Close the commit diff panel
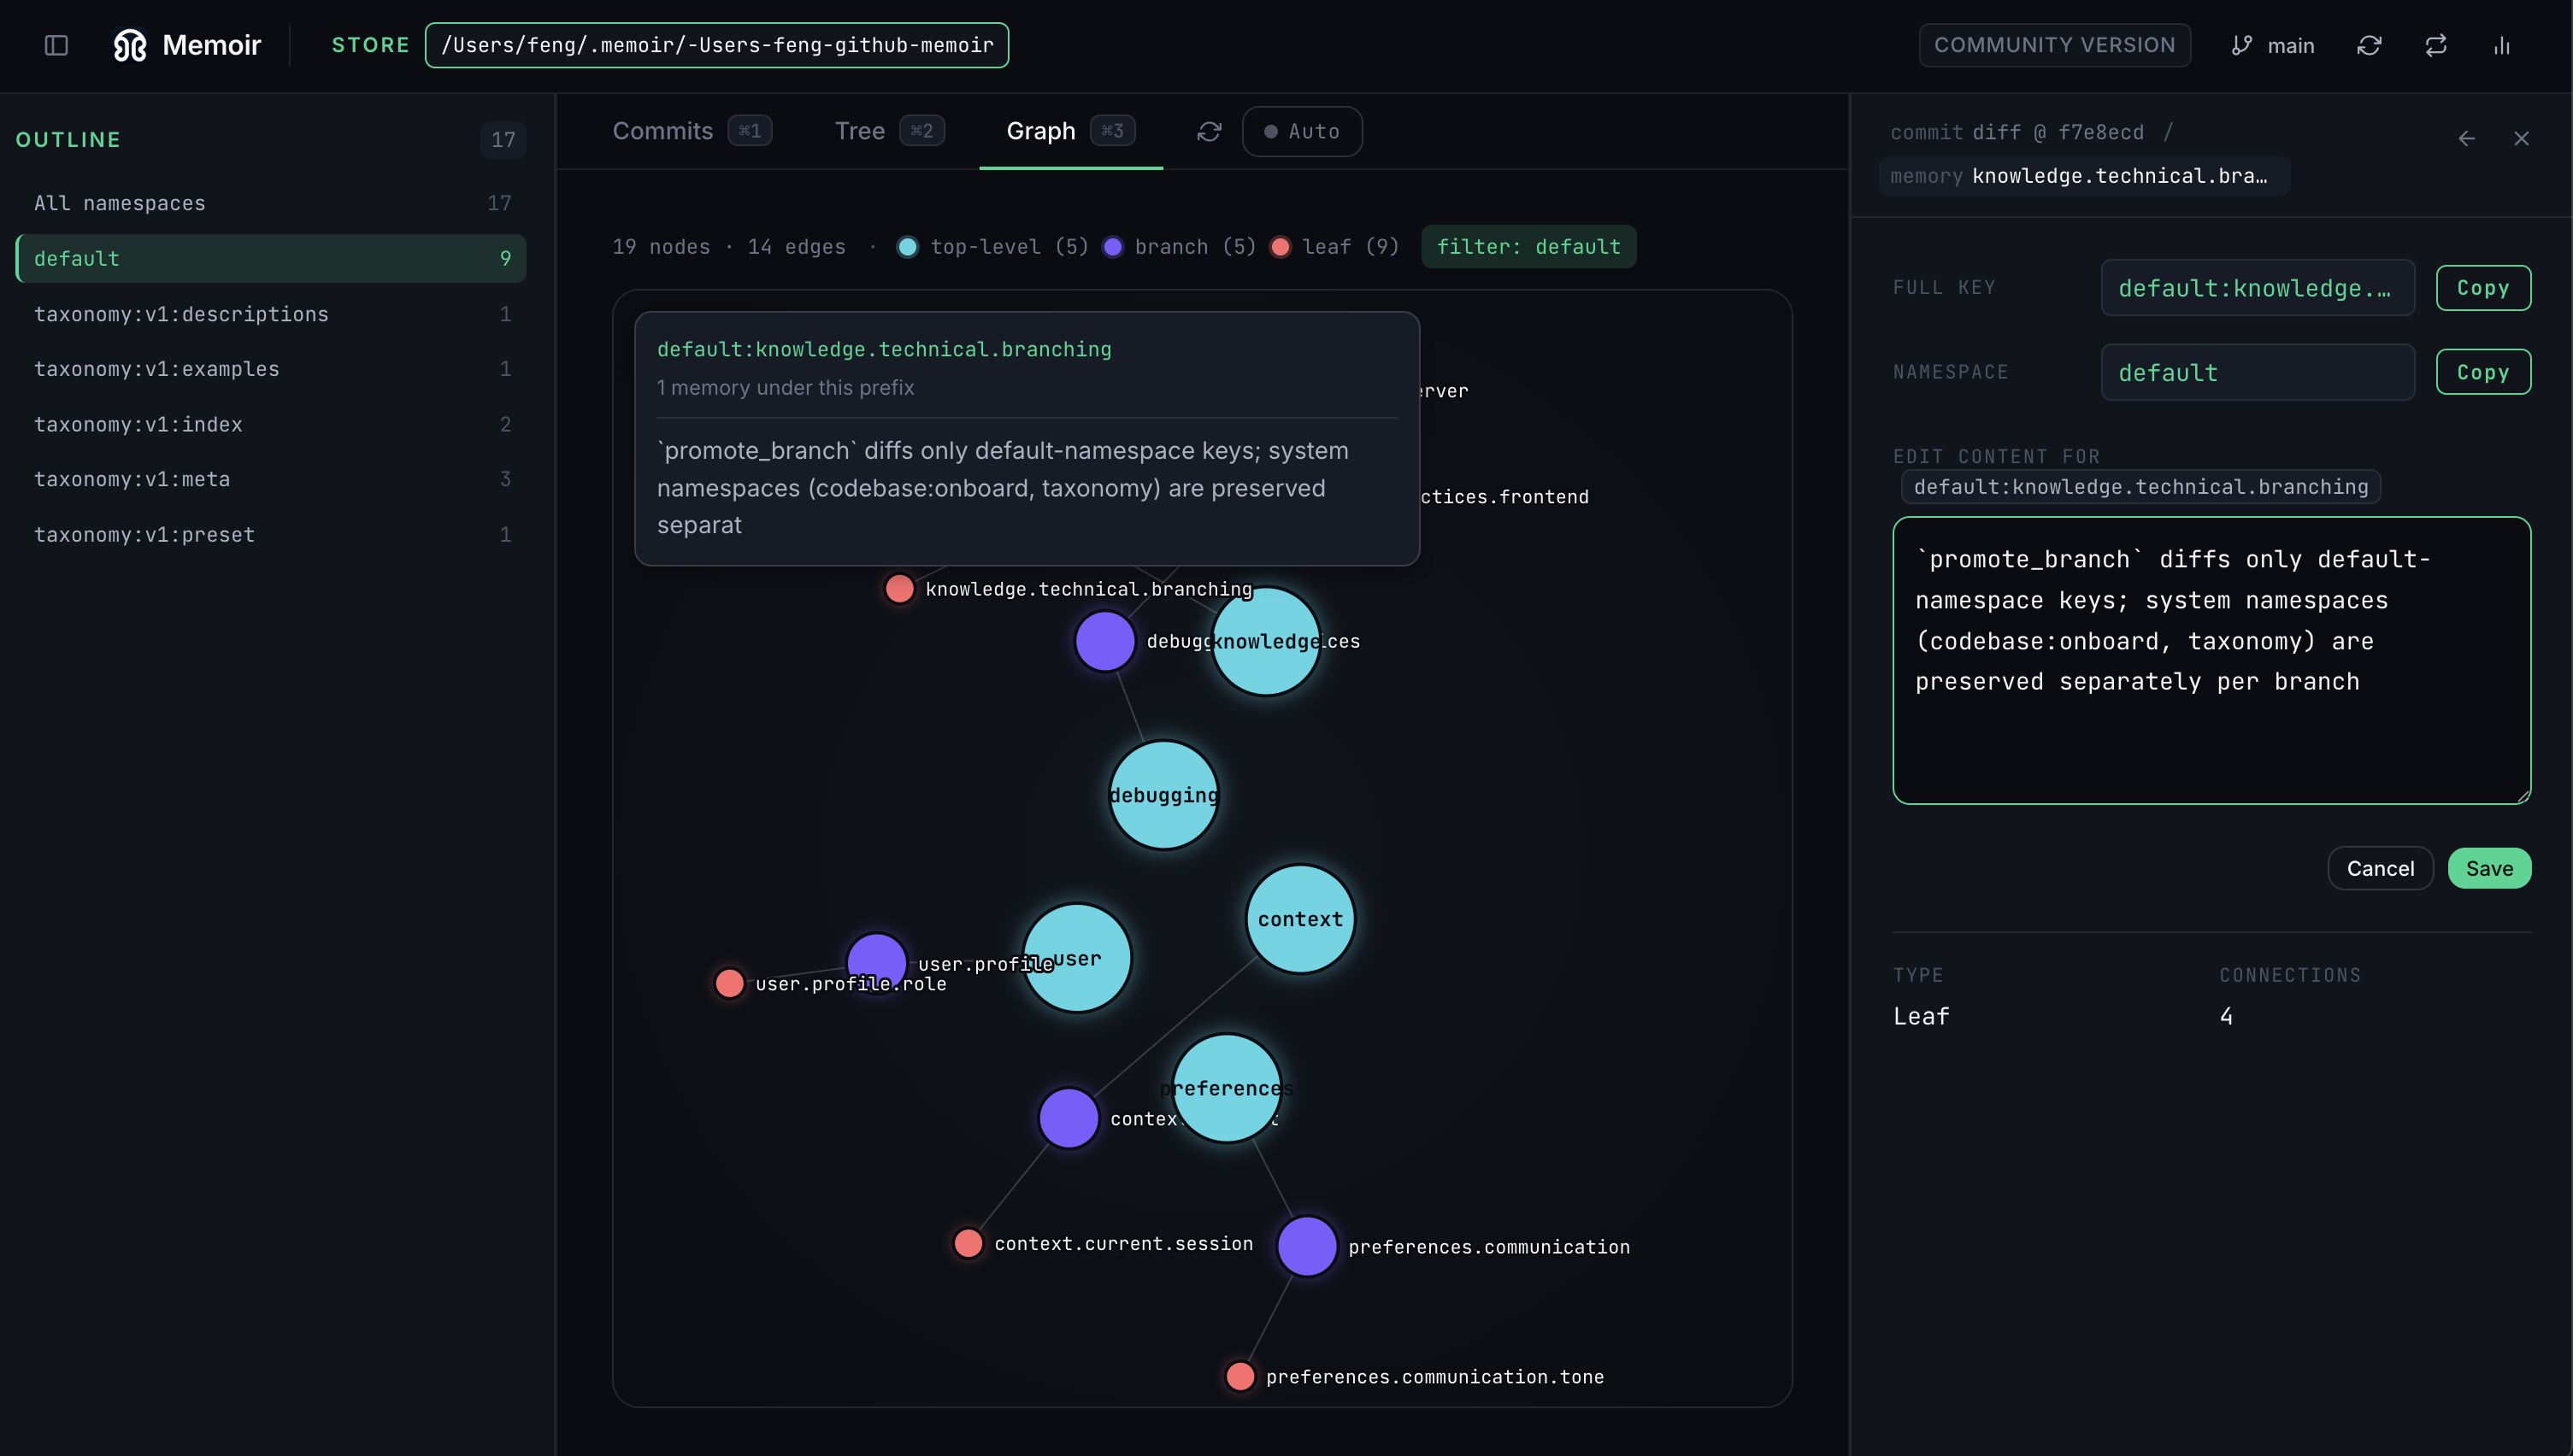The image size is (2573, 1456). coord(2521,139)
